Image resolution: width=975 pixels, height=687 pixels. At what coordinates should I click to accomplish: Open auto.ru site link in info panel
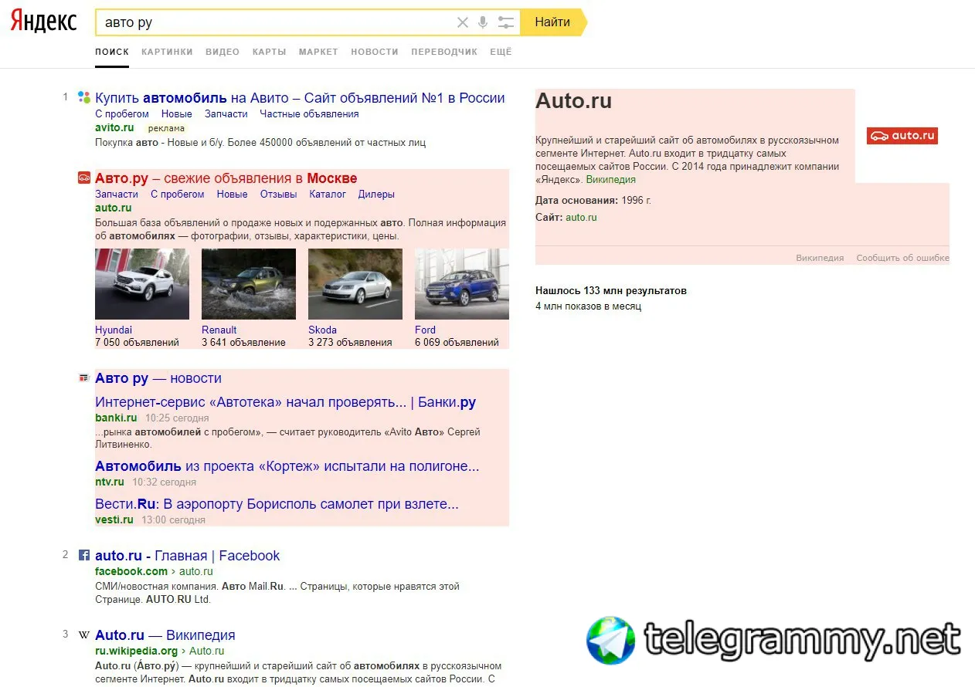581,217
